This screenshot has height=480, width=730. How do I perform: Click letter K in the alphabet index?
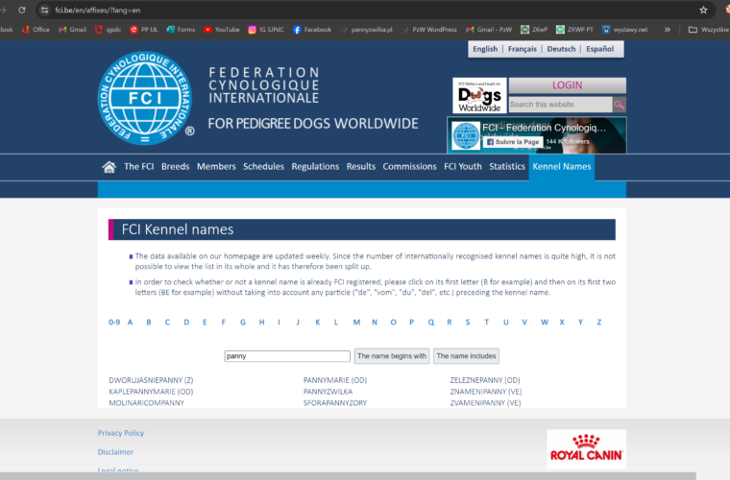[318, 323]
